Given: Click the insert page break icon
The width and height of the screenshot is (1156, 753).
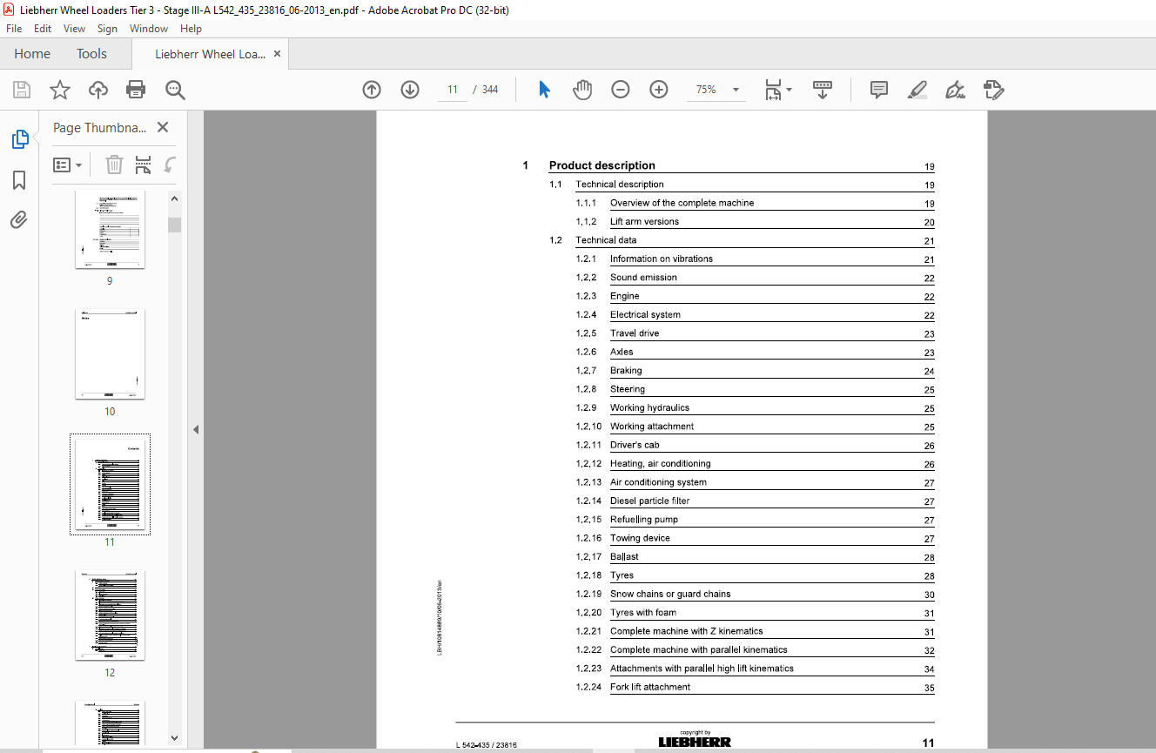Looking at the screenshot, I should [x=144, y=165].
